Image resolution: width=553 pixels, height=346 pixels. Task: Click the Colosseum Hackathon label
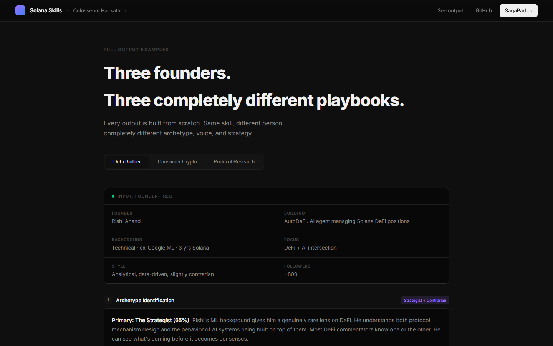(x=99, y=10)
